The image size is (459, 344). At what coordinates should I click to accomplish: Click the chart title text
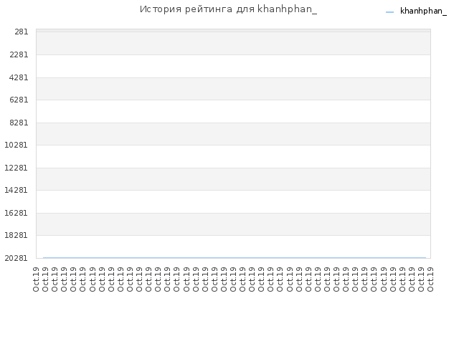[228, 9]
